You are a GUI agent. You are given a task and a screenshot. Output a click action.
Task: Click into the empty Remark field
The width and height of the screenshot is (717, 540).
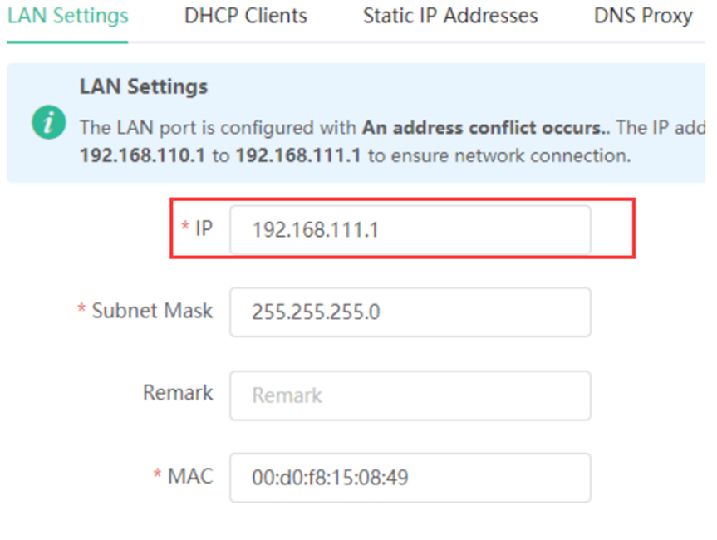click(x=410, y=395)
